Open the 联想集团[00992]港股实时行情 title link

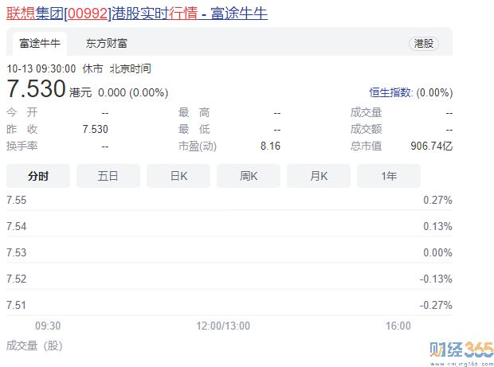coord(137,14)
